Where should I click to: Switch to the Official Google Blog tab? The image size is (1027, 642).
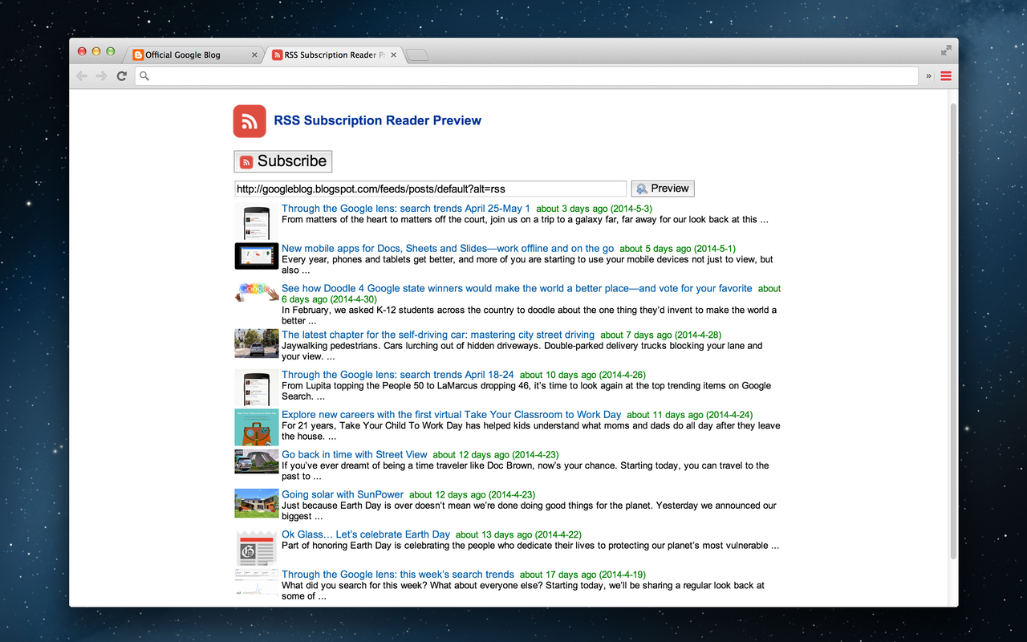coord(190,55)
